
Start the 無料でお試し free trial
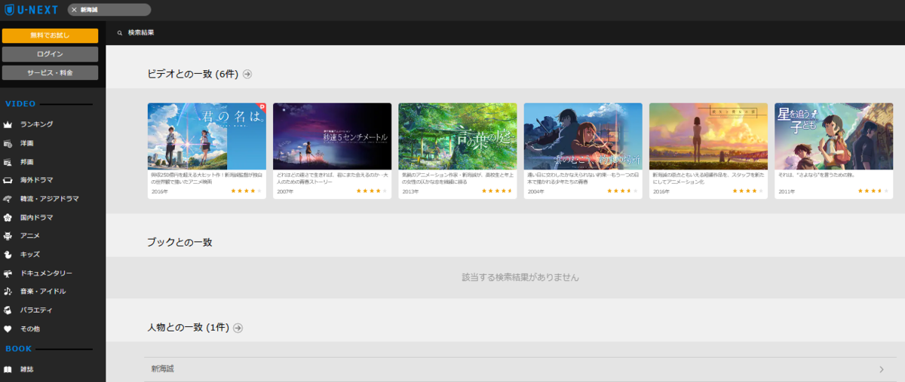(50, 35)
